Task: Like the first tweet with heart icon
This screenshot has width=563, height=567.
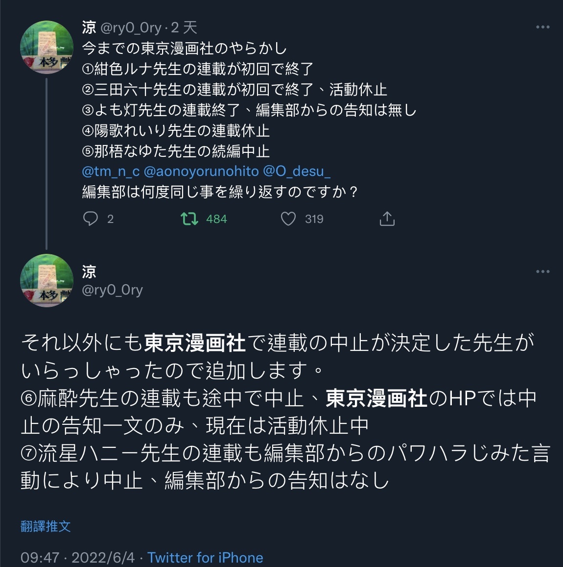Action: point(288,219)
